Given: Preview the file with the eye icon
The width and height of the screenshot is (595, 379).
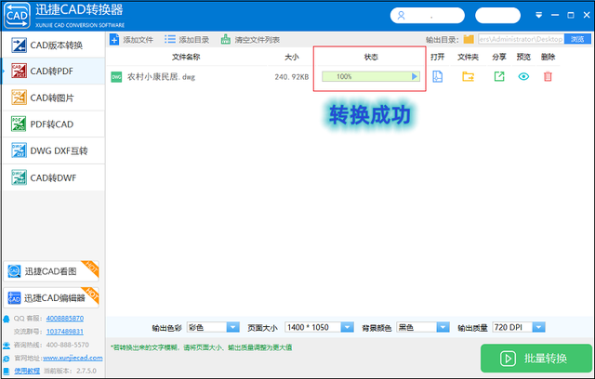Looking at the screenshot, I should pyautogui.click(x=523, y=76).
